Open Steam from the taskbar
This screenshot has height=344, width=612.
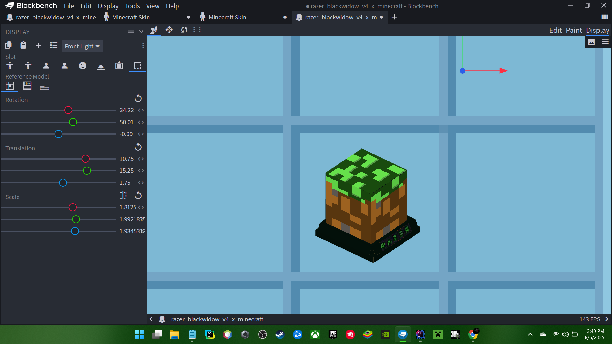click(280, 334)
